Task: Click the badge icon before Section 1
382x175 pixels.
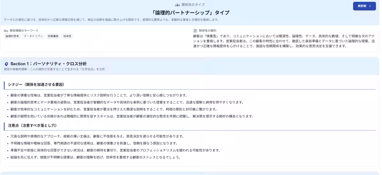Action: (6, 64)
